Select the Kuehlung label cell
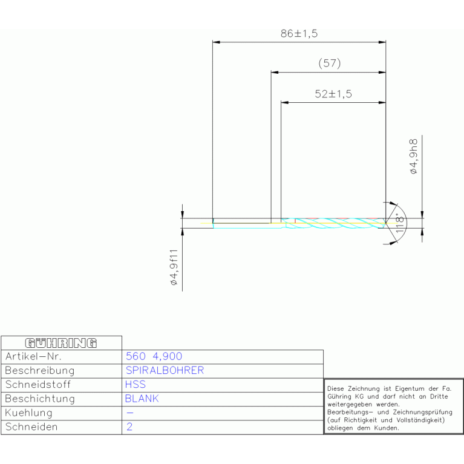The width and height of the screenshot is (464, 464). (28, 413)
